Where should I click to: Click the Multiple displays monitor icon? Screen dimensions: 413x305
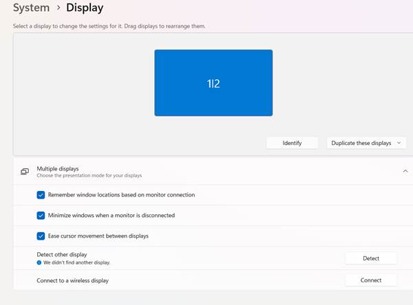click(25, 172)
